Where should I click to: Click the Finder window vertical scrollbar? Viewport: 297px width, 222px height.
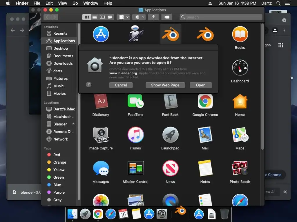tap(262, 87)
